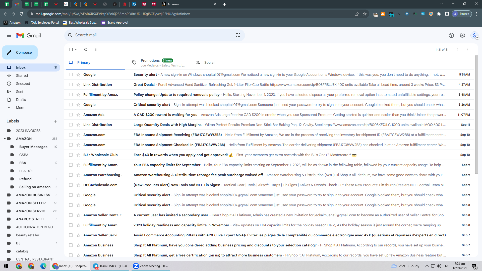Image resolution: width=482 pixels, height=271 pixels.
Task: Open the select dropdown arrow beside checkbox
Action: tap(76, 49)
